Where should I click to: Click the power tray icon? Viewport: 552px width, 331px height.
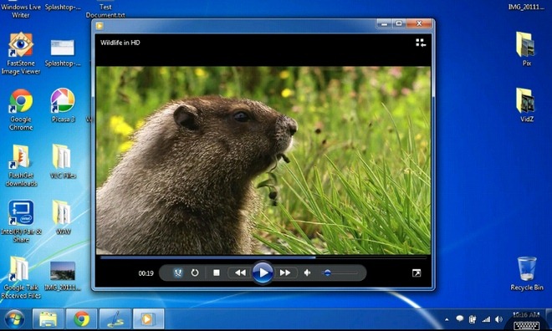[473, 319]
